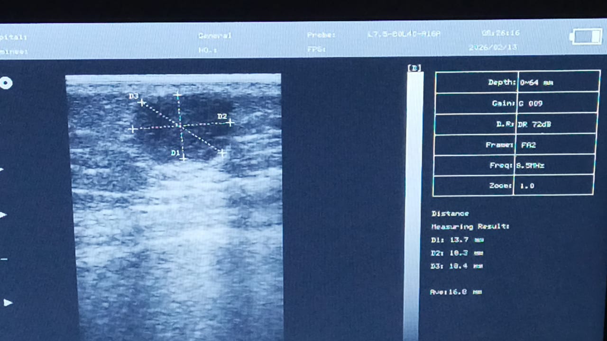This screenshot has height=341, width=607.
Task: Click the center crosshair where calipers intersect
Action: pos(181,126)
